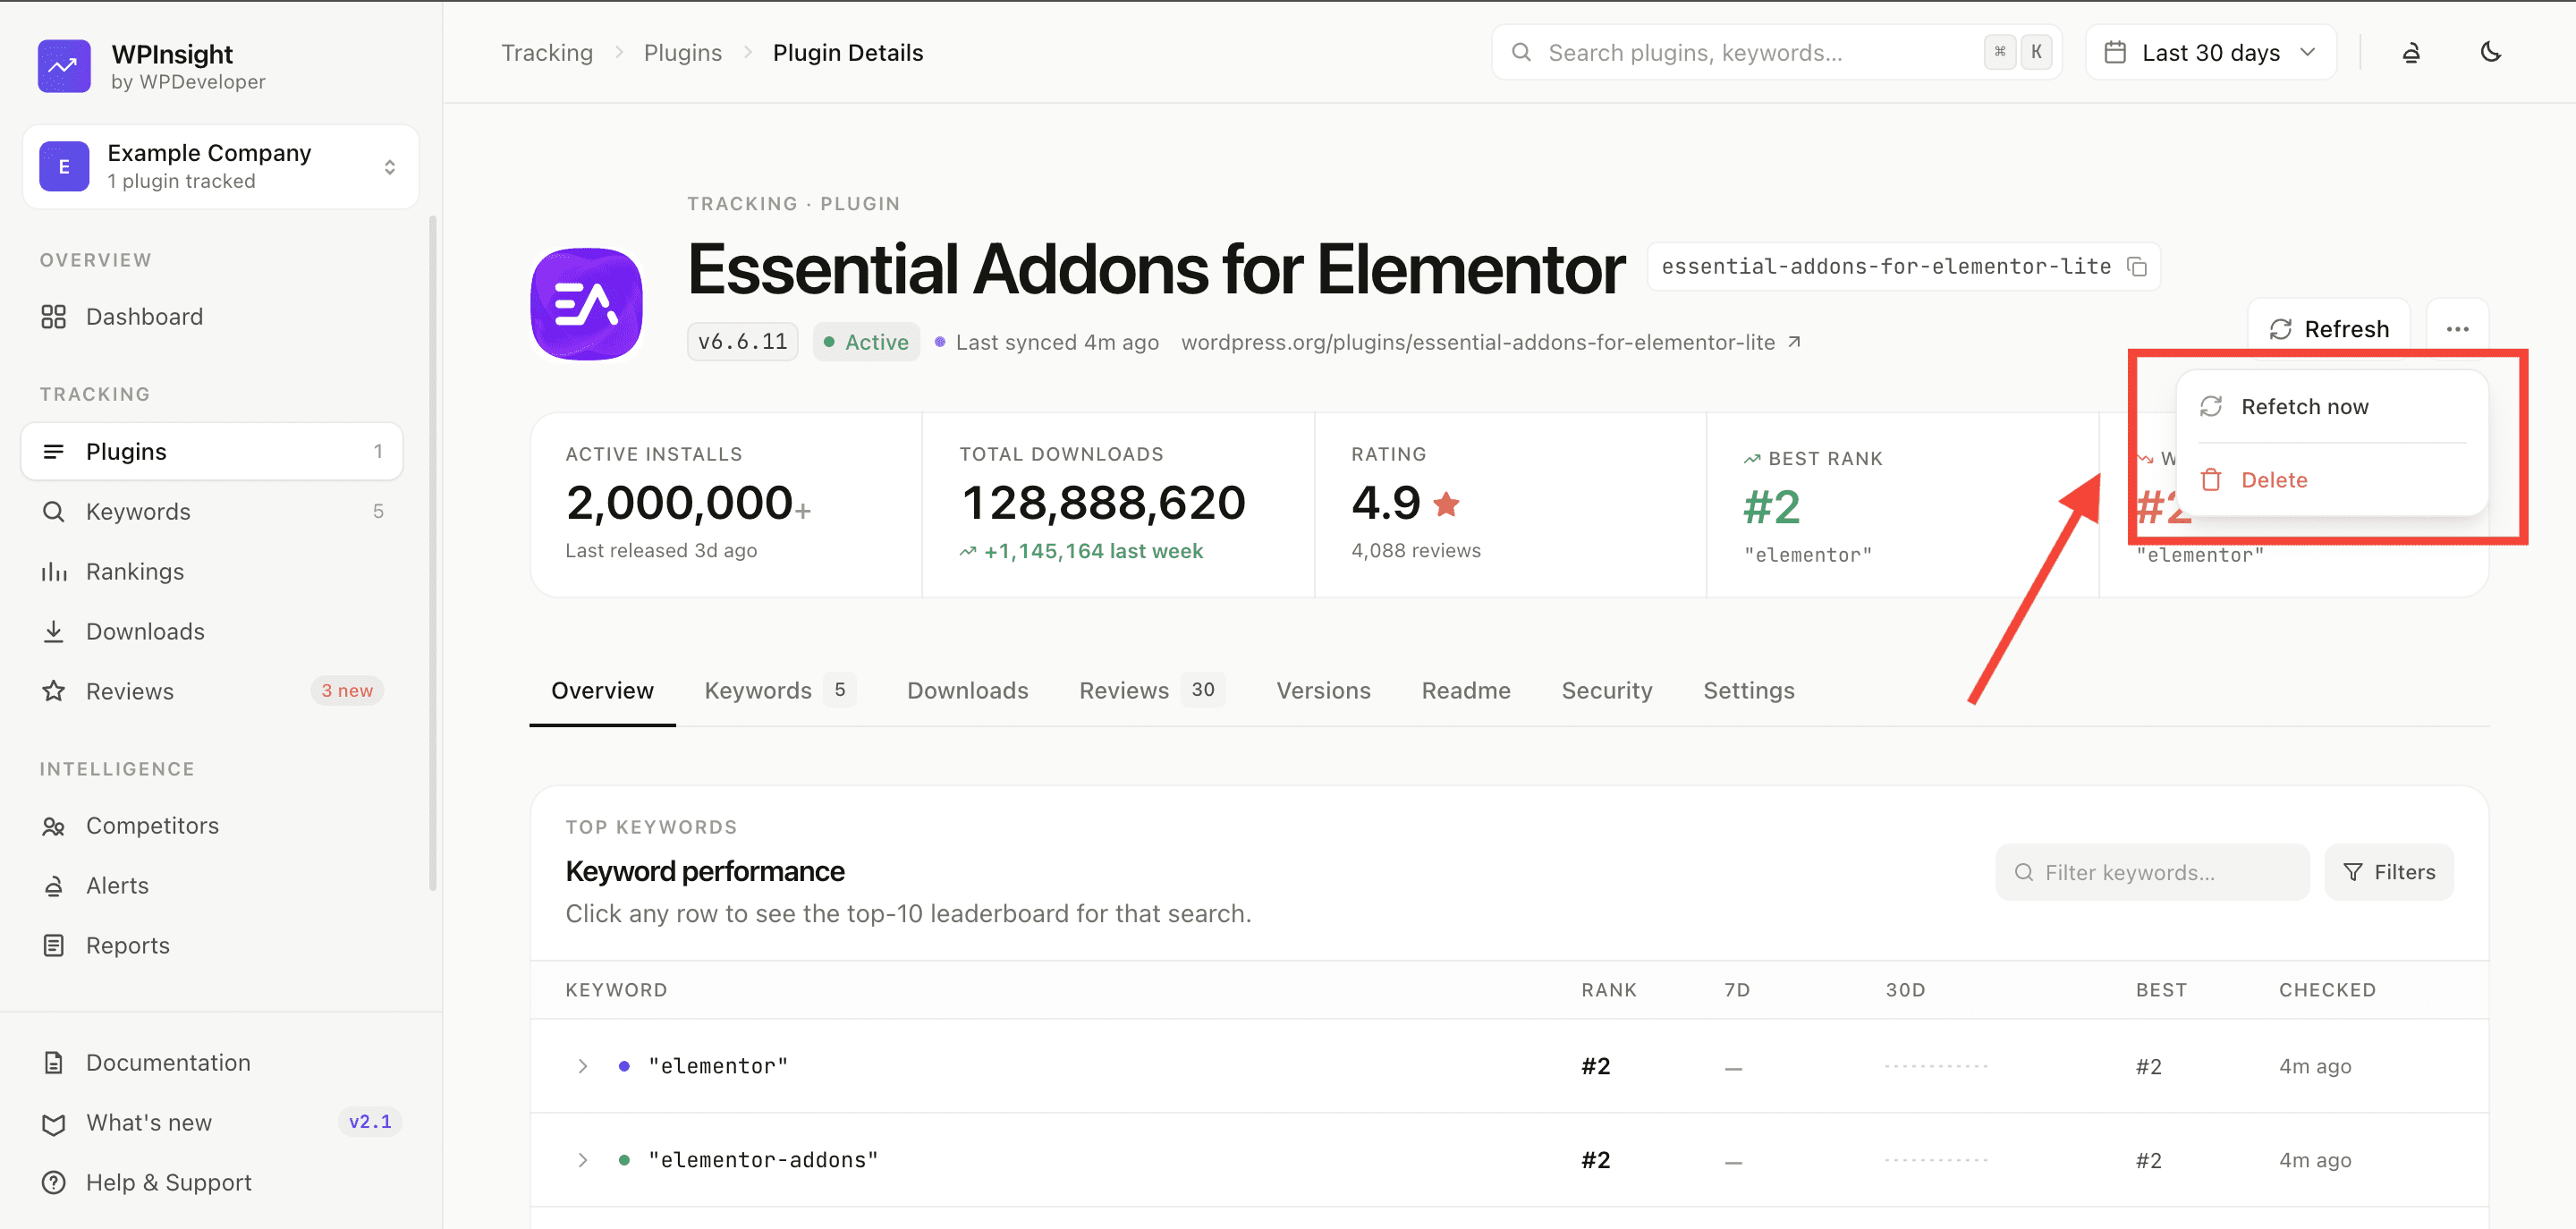Open Reviews in the sidebar
This screenshot has width=2576, height=1229.
[212, 692]
